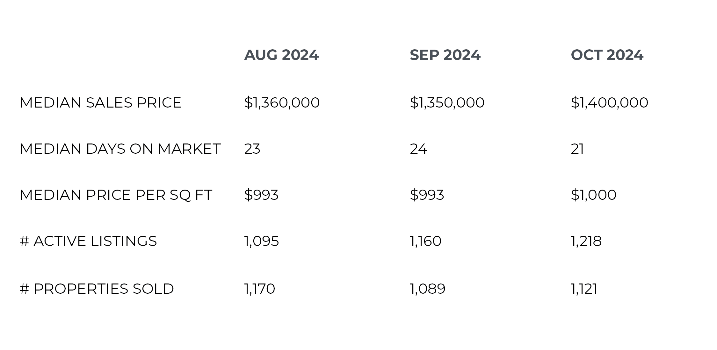
Task: Click the # Active Listings row label
Action: point(88,241)
